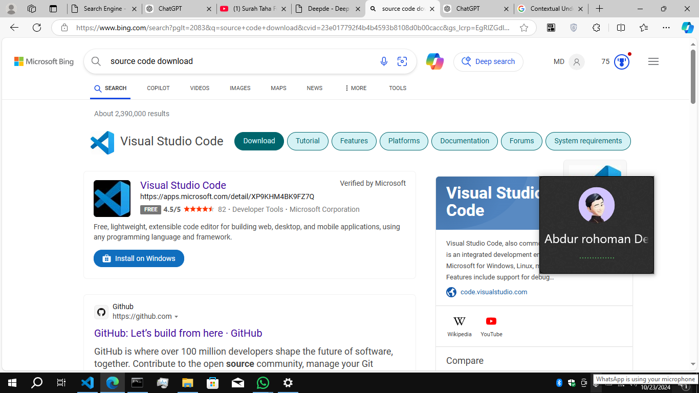Open Visual Studio Code from taskbar
This screenshot has width=699, height=393.
pos(88,383)
